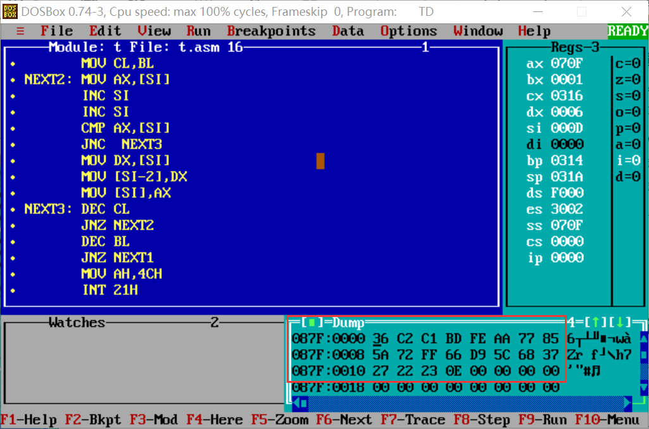This screenshot has height=429, width=649.
Task: Select the MOV AH,4CH line
Action: (121, 273)
